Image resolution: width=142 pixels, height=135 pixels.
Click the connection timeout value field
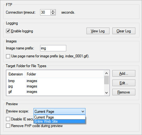click(x=45, y=12)
